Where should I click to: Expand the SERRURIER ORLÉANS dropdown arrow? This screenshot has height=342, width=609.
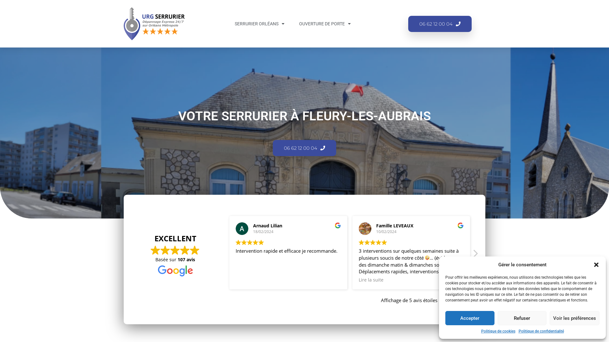tap(283, 24)
